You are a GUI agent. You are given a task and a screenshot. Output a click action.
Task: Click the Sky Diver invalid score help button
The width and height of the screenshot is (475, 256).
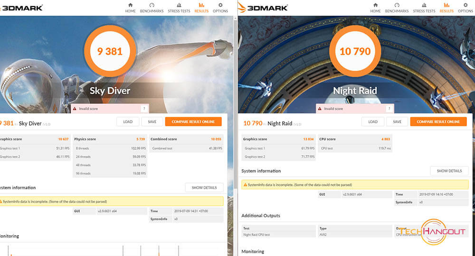click(x=144, y=109)
